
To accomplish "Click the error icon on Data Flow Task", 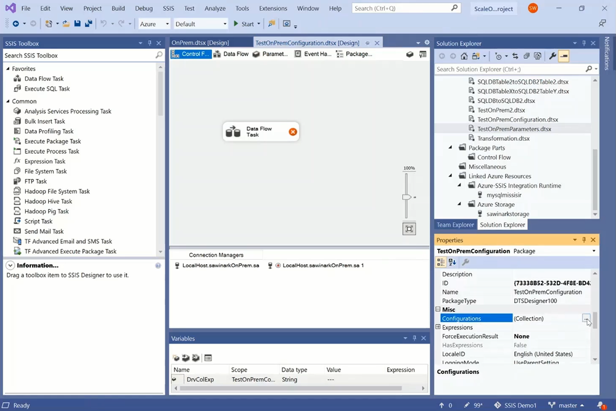I will pyautogui.click(x=293, y=132).
